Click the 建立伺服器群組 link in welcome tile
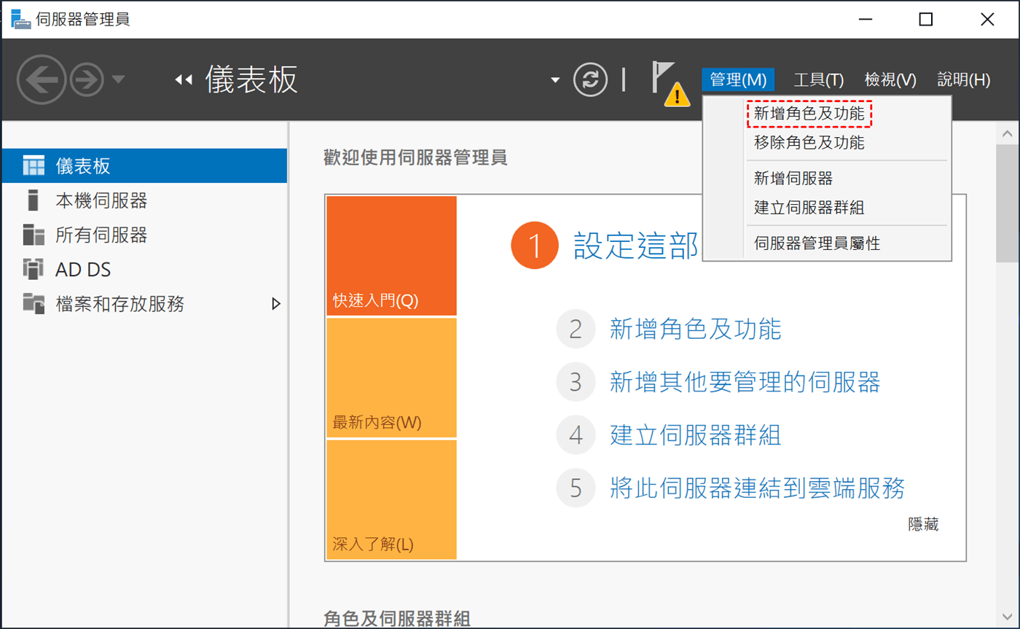Image resolution: width=1020 pixels, height=629 pixels. coord(695,435)
